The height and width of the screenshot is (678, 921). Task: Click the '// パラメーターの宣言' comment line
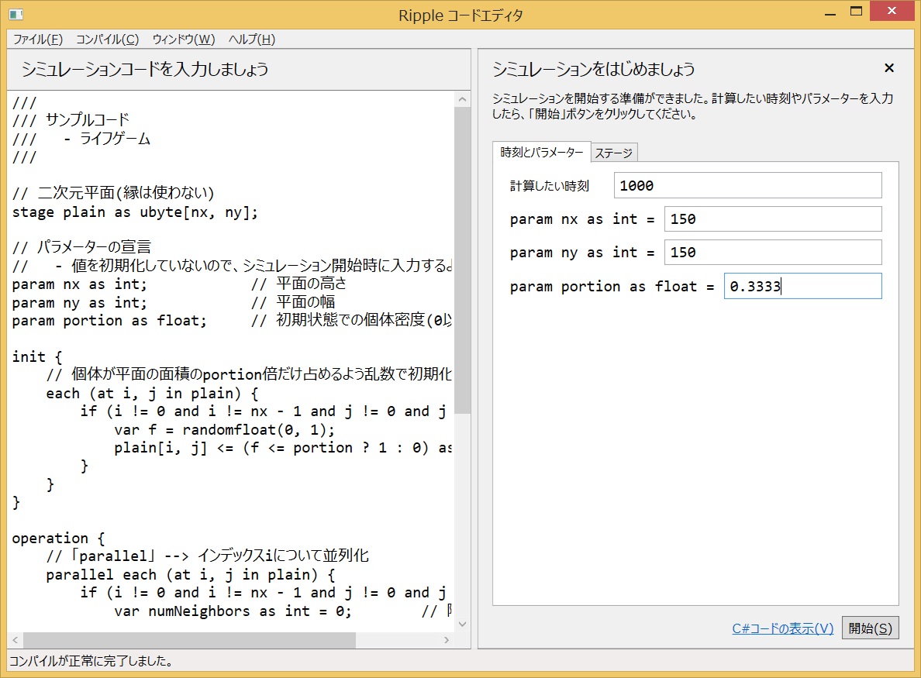[x=81, y=247]
